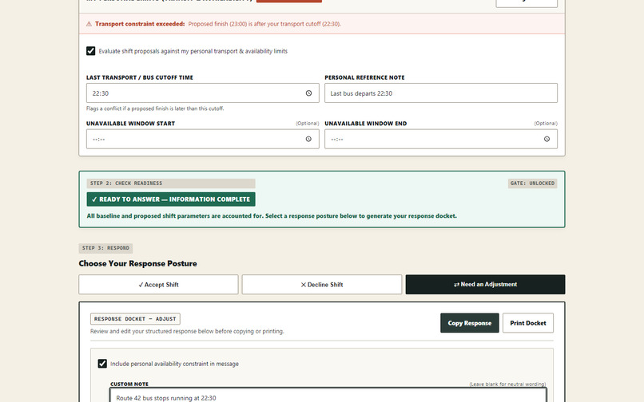Click the Choose Your Response Posture heading
Screen dimensions: 644x402
[x=137, y=263]
